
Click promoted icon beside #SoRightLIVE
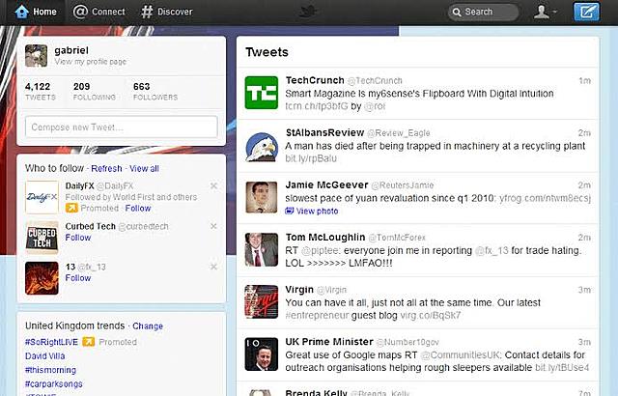click(x=88, y=342)
